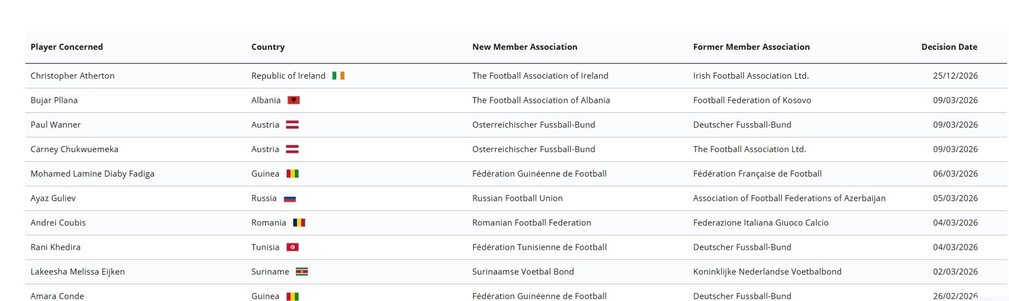Sort by Country column header
The image size is (1009, 301).
coord(268,47)
